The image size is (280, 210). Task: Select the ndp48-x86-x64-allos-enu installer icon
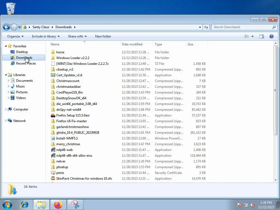[x=53, y=155]
